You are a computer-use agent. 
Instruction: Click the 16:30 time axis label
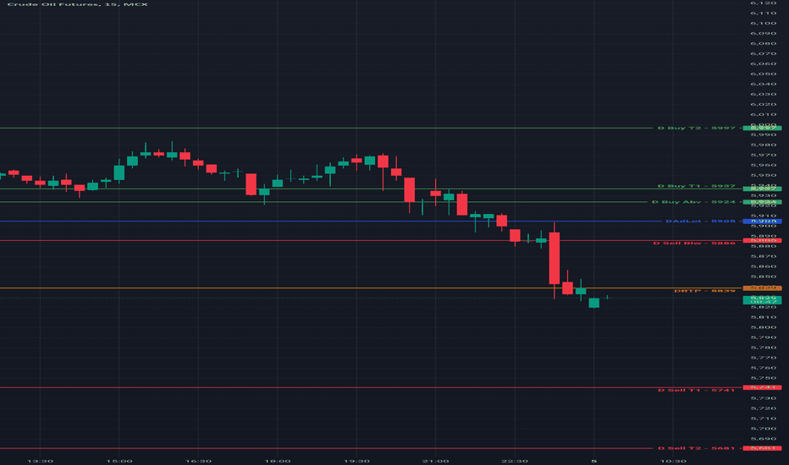198,461
